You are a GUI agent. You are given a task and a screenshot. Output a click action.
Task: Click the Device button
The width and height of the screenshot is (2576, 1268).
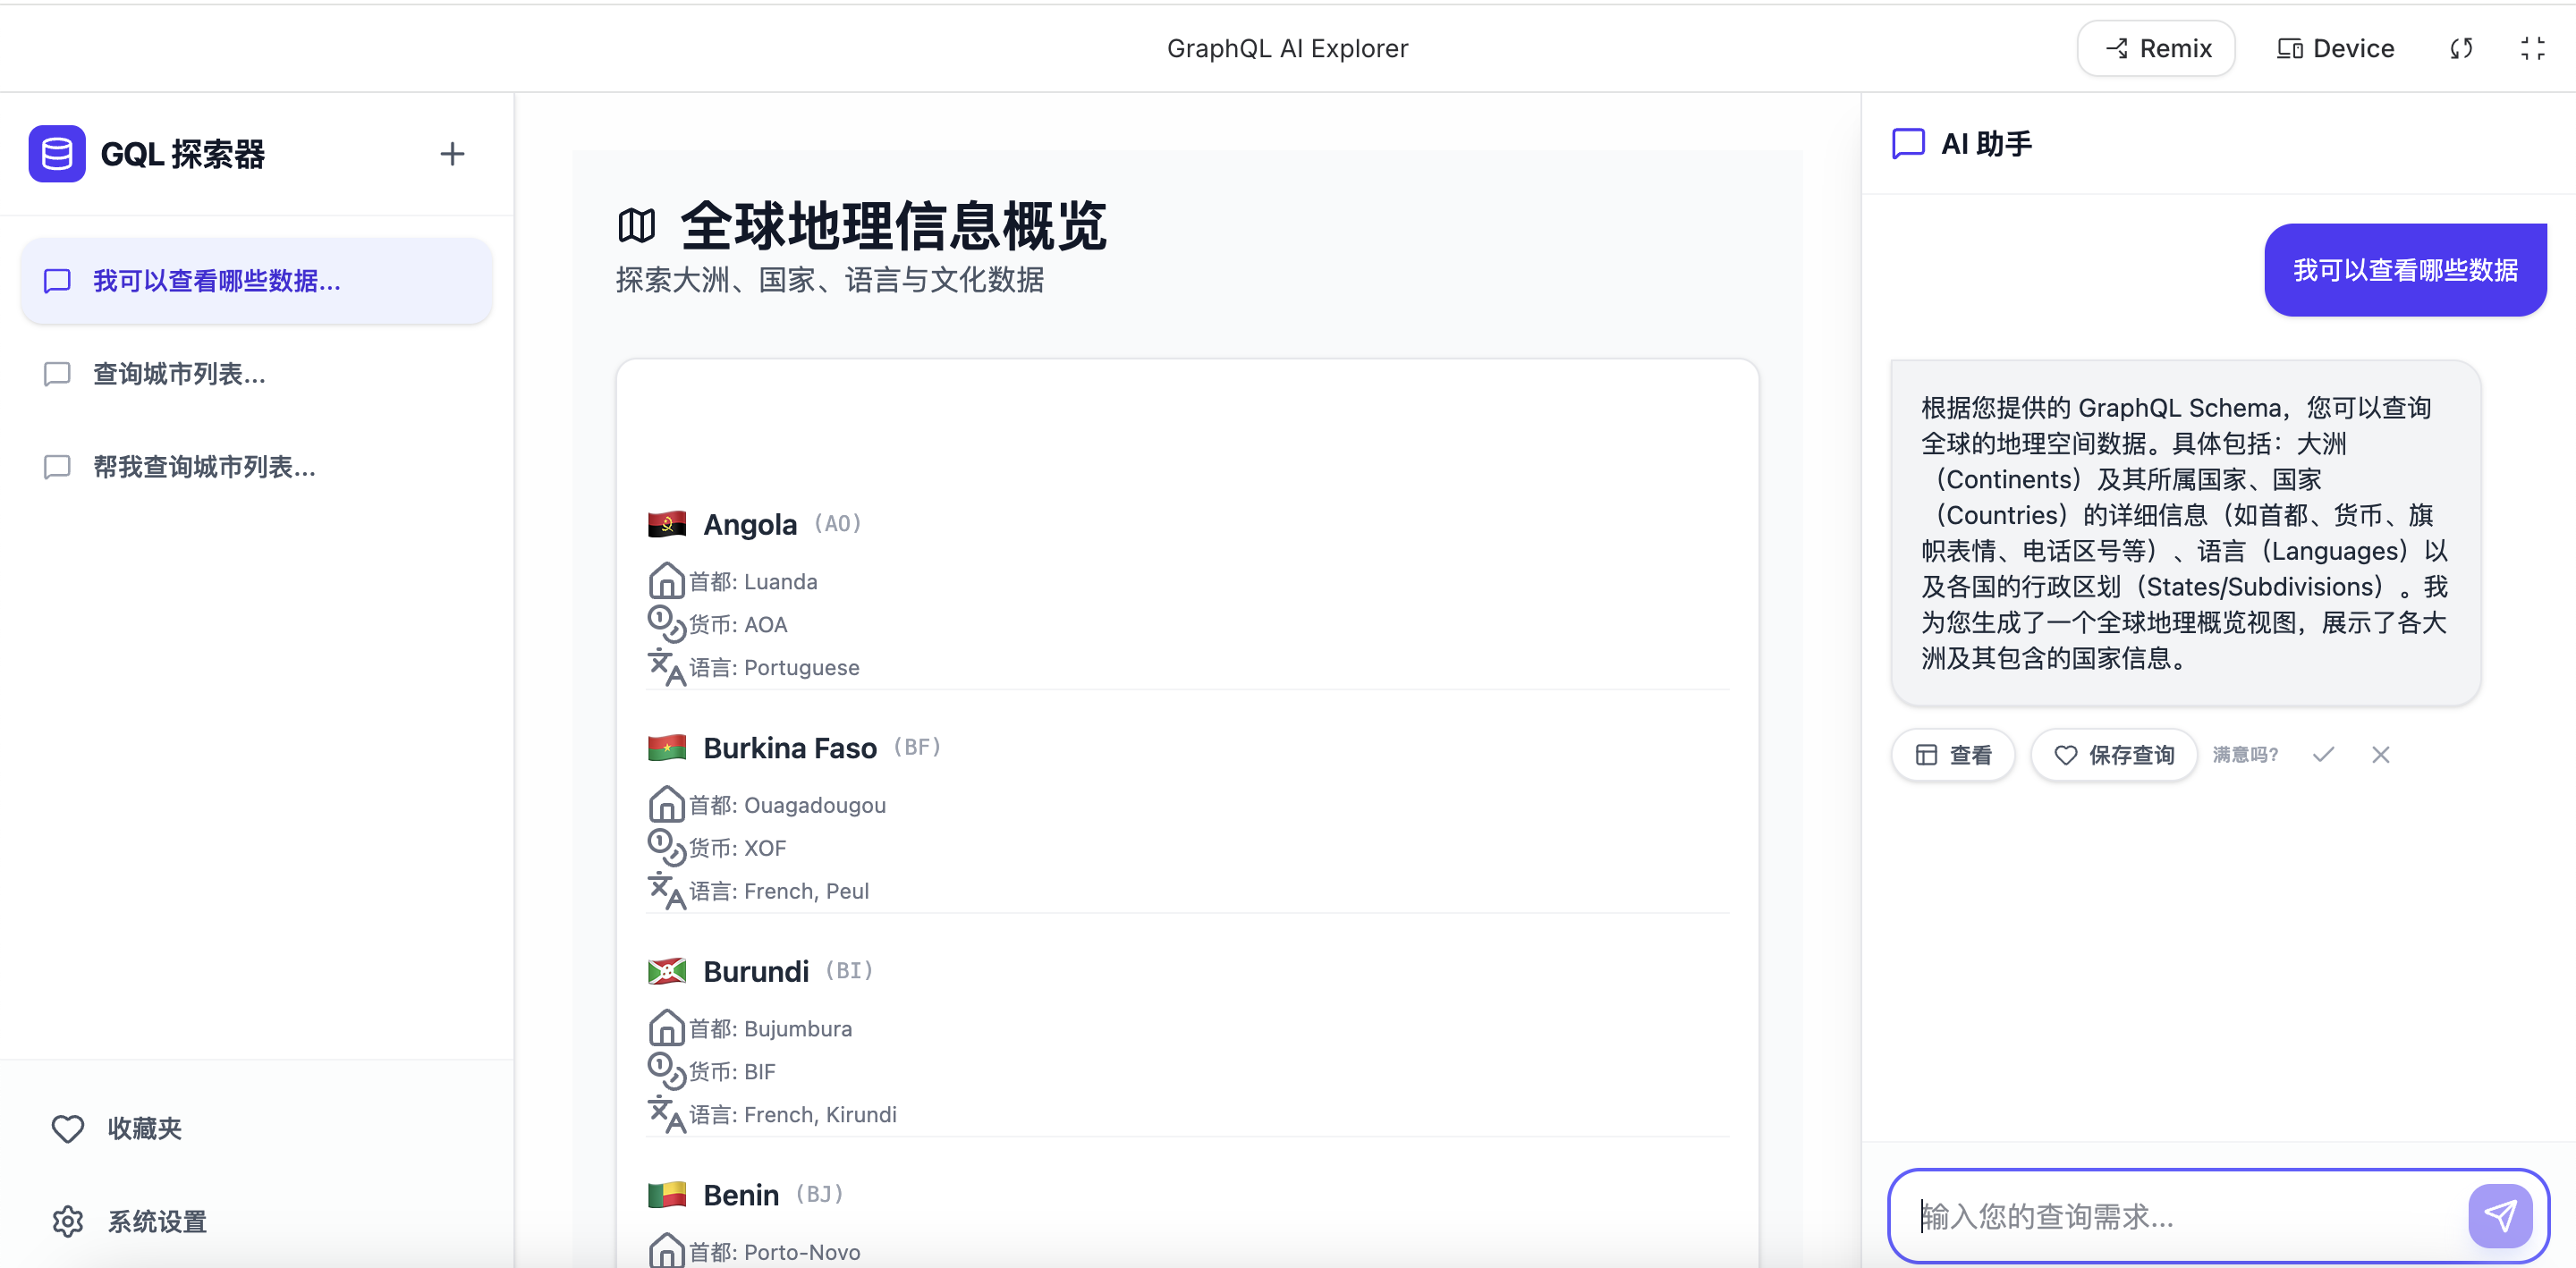coord(2335,48)
